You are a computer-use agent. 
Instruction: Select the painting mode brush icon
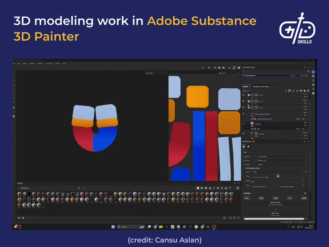234,68
